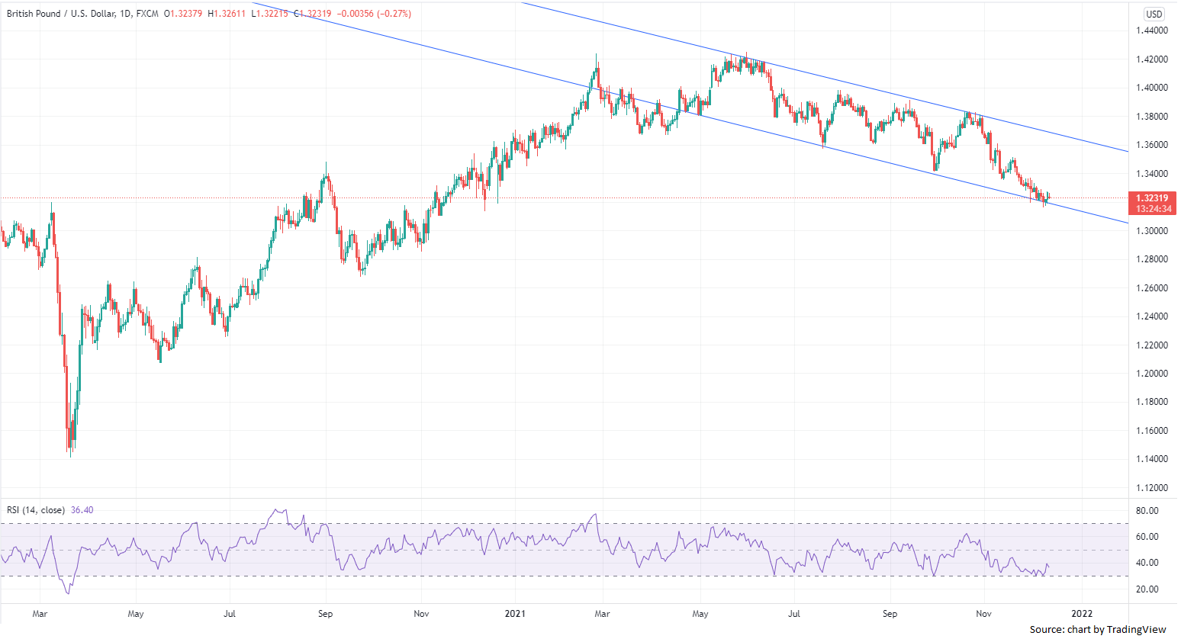Screen dimensions: 1181x639
Task: Click the high value H1.32611 in header
Action: point(227,14)
